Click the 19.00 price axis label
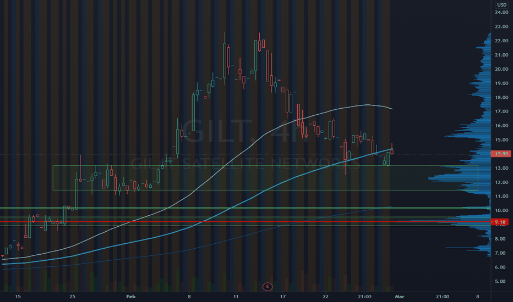Image resolution: width=513 pixels, height=302 pixels. 501,83
